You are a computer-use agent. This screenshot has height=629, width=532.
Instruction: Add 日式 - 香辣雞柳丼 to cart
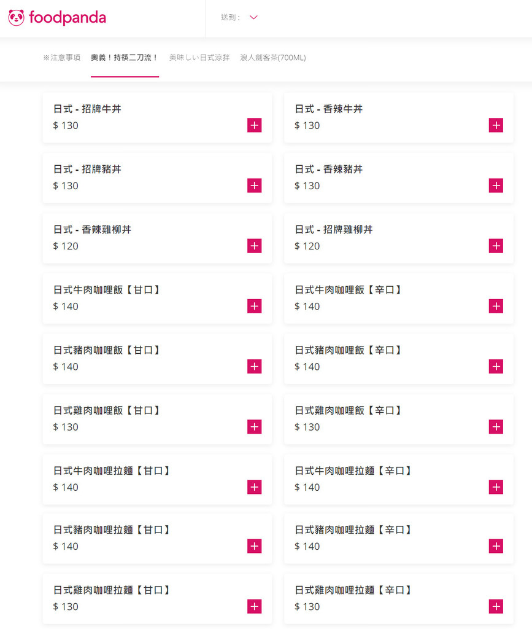click(x=255, y=246)
